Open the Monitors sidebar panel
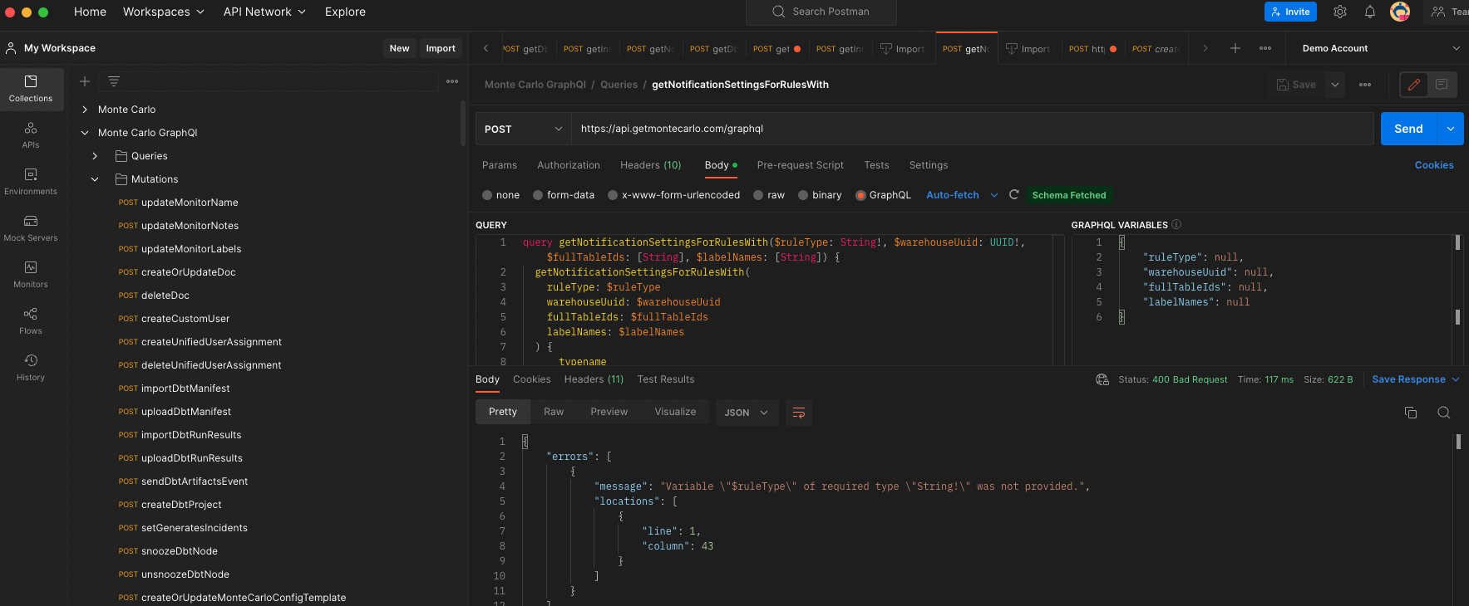Viewport: 1469px width, 606px height. [x=31, y=275]
